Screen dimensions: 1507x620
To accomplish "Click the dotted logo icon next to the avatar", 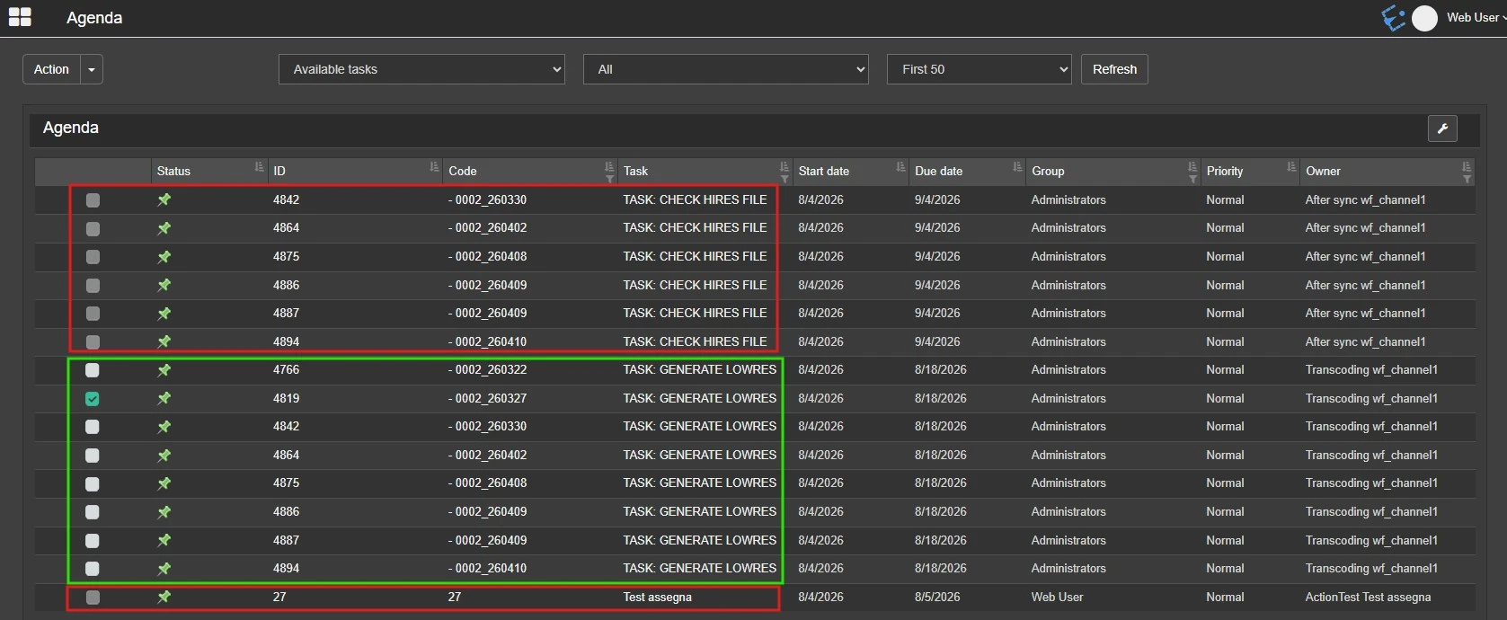I will 1393,18.
